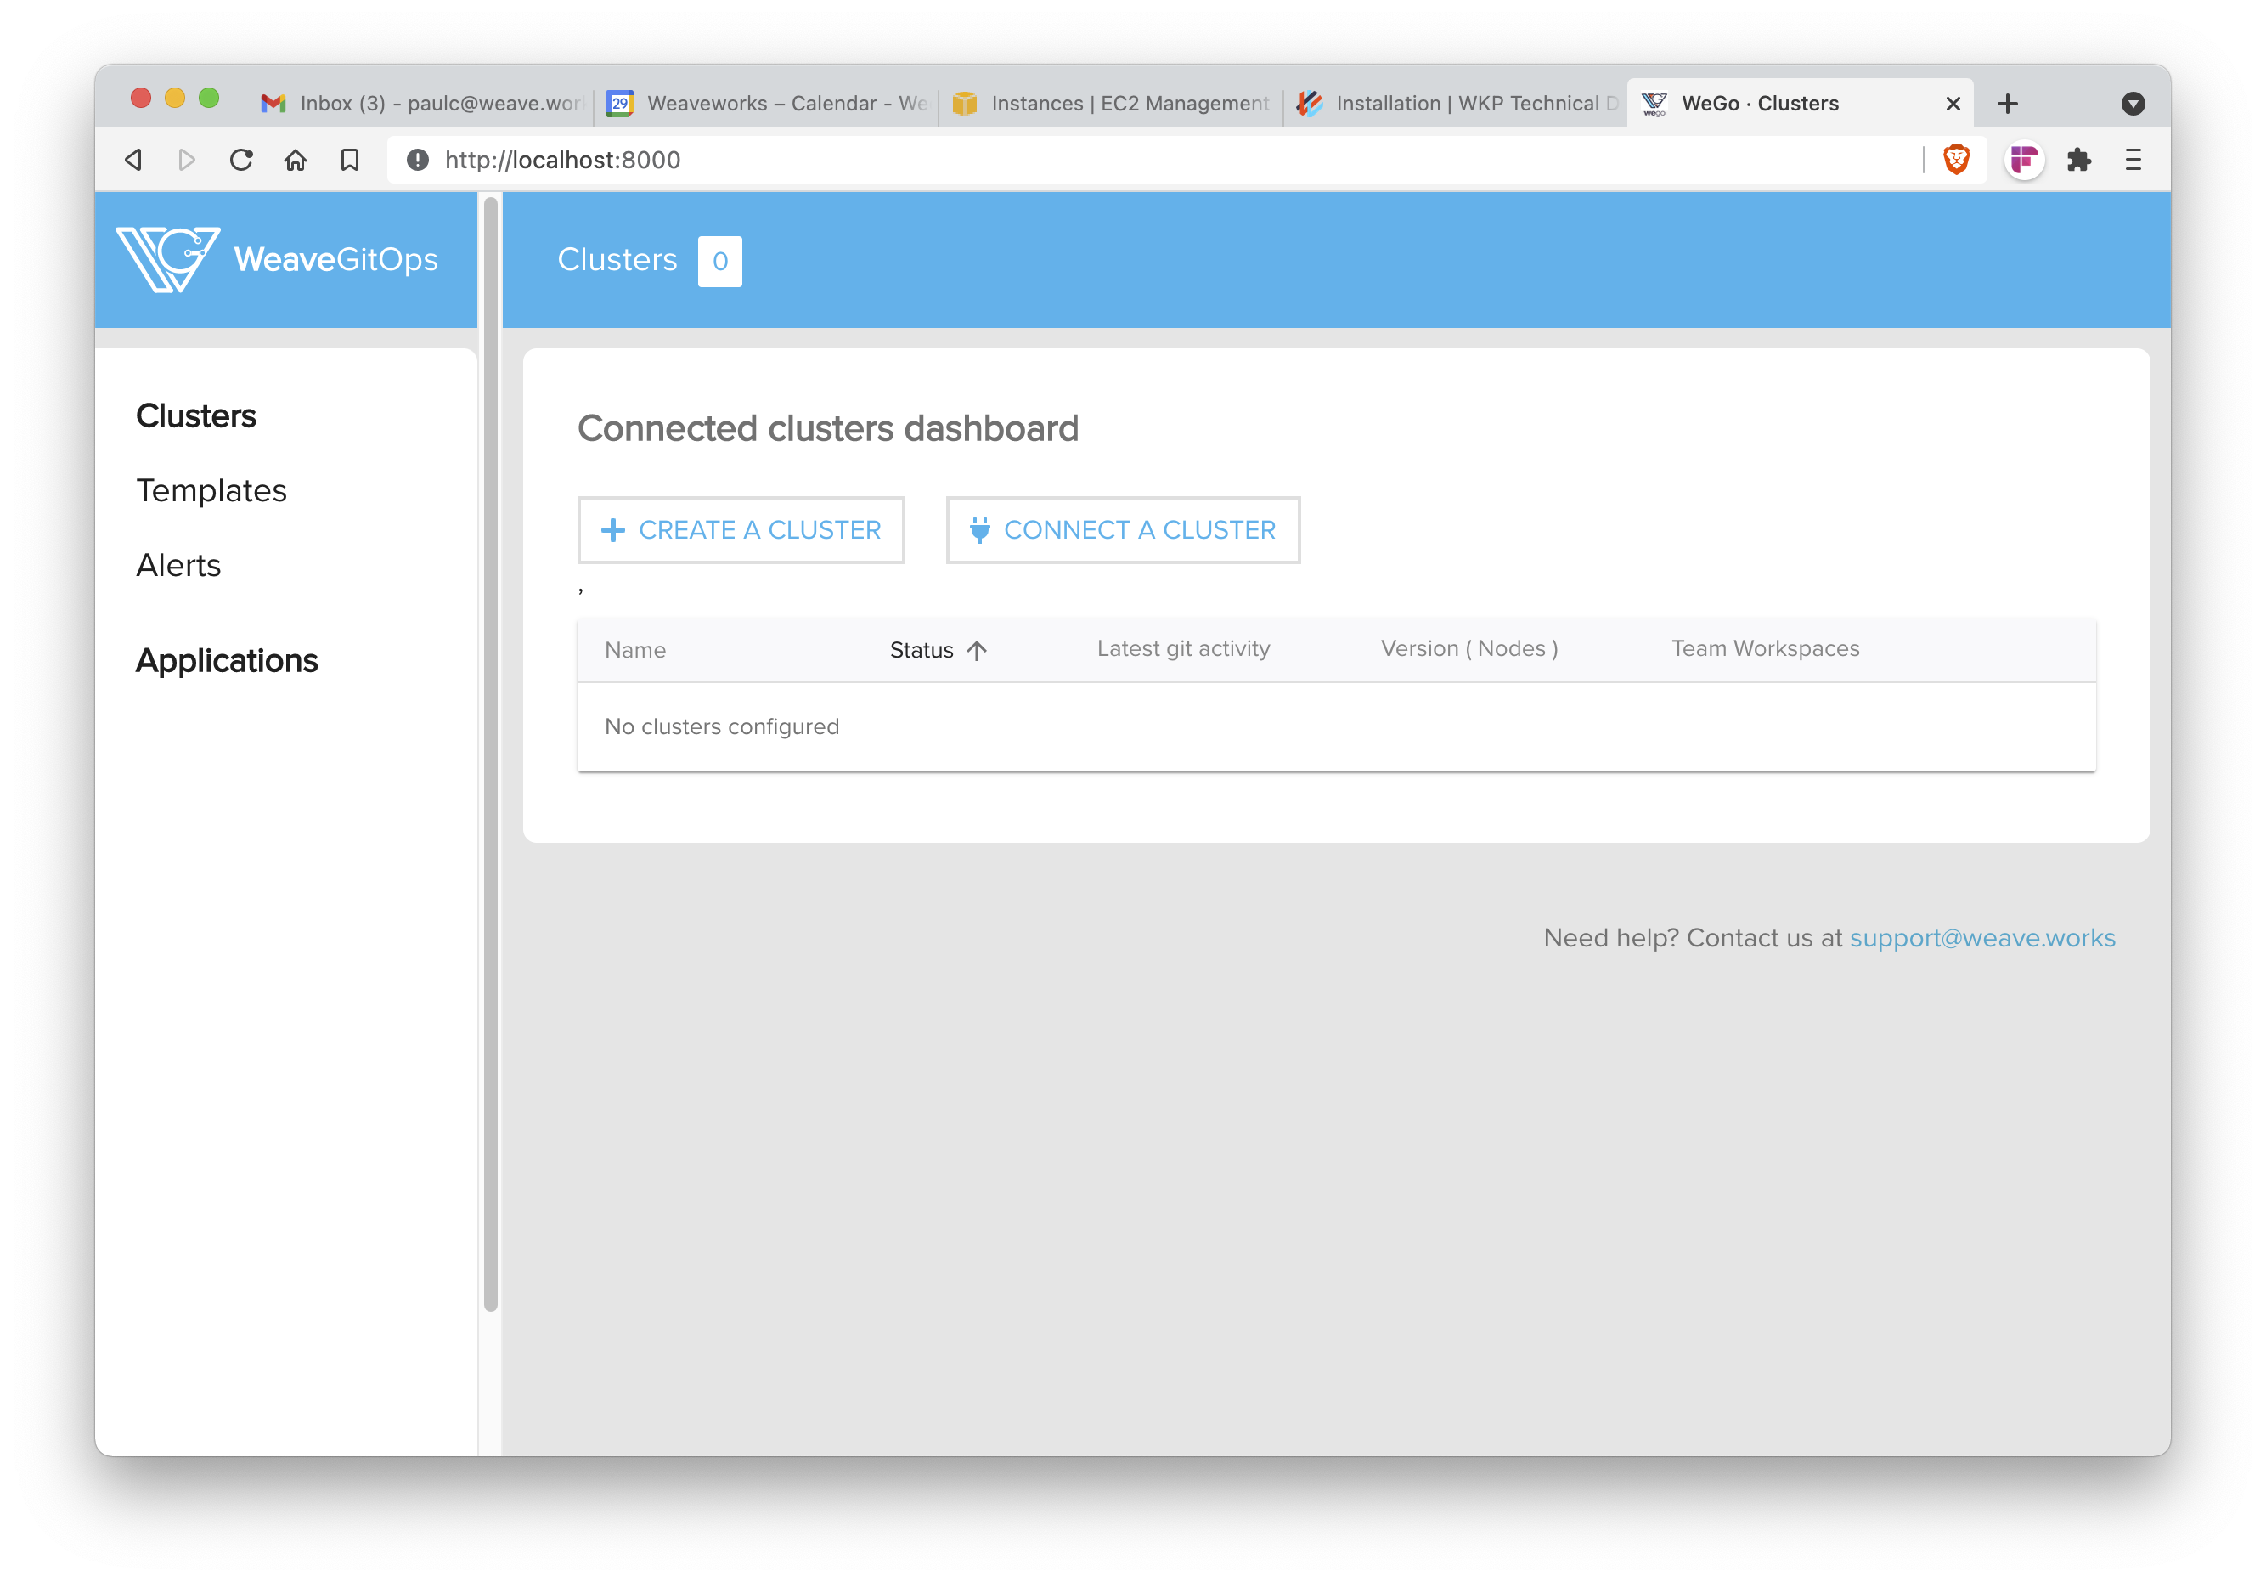Image resolution: width=2266 pixels, height=1582 pixels.
Task: Open the tab search dropdown arrow
Action: (2134, 103)
